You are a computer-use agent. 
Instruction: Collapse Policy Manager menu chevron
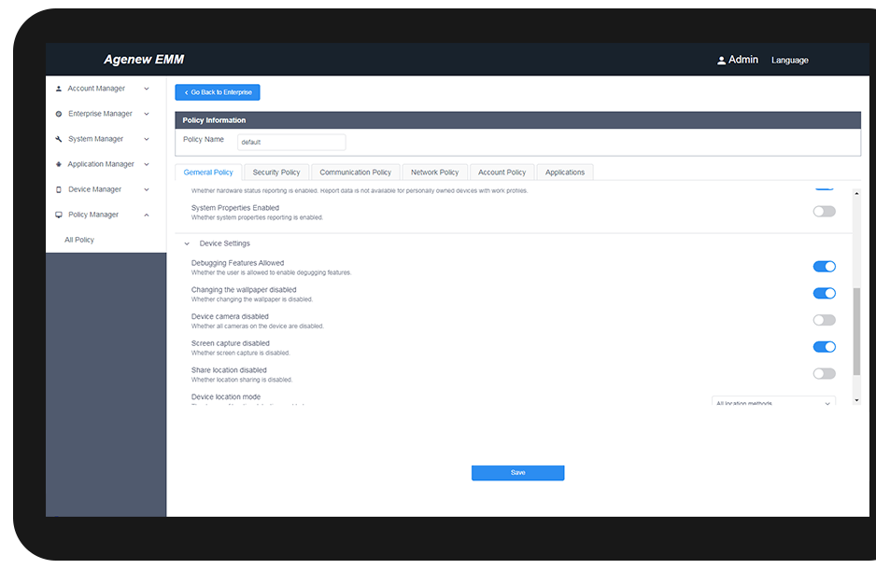tap(147, 215)
